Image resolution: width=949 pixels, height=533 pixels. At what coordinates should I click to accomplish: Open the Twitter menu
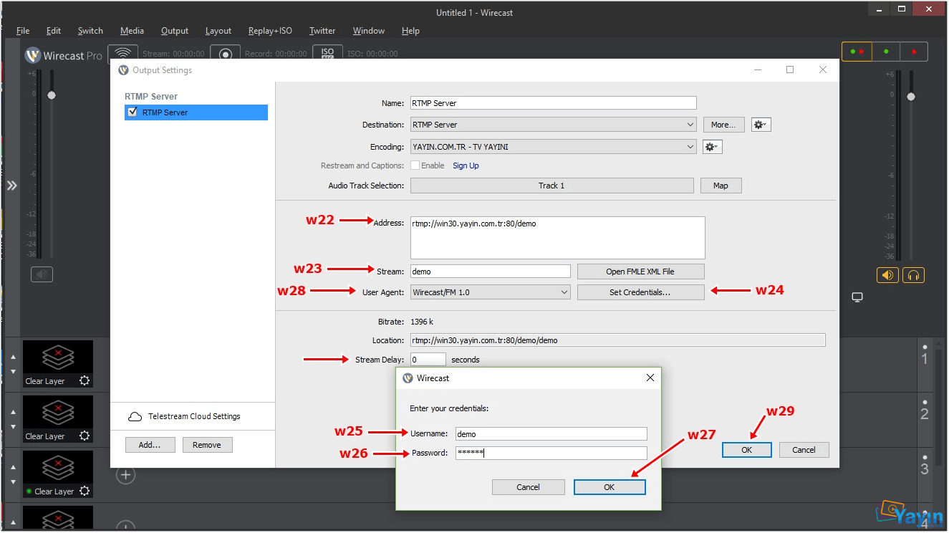click(x=322, y=31)
